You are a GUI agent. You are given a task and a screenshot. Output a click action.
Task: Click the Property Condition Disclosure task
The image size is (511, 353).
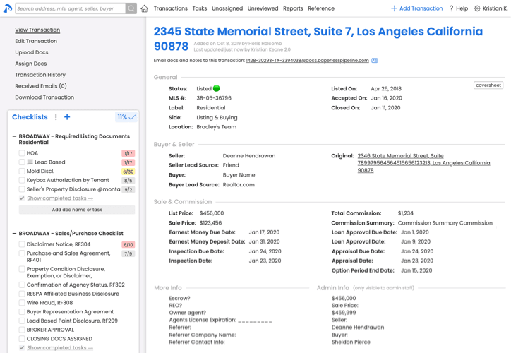point(66,273)
